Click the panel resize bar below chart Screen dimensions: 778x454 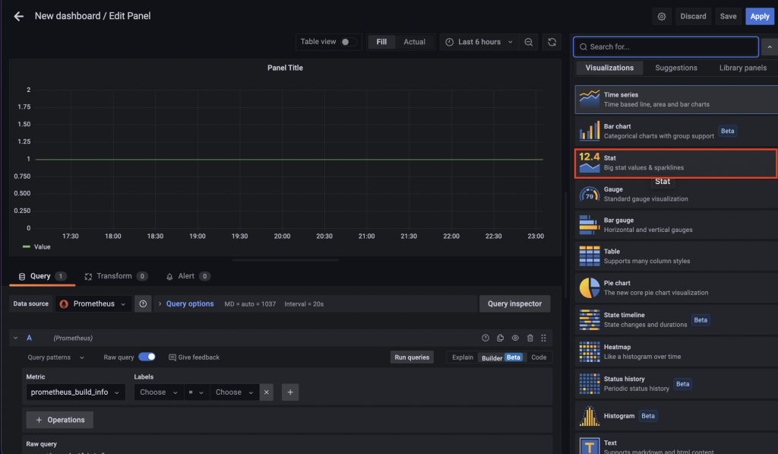point(286,260)
